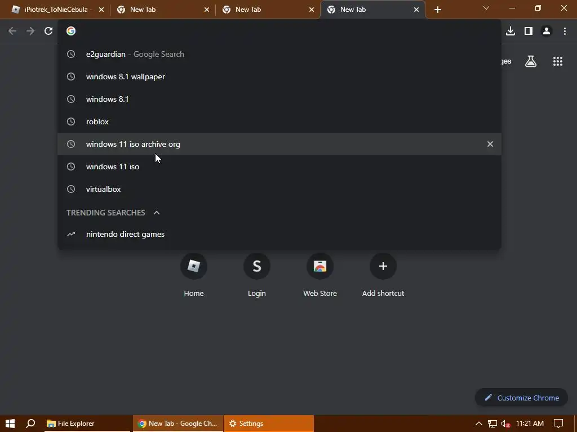Close the third New Tab
This screenshot has width=577, height=432.
click(312, 10)
